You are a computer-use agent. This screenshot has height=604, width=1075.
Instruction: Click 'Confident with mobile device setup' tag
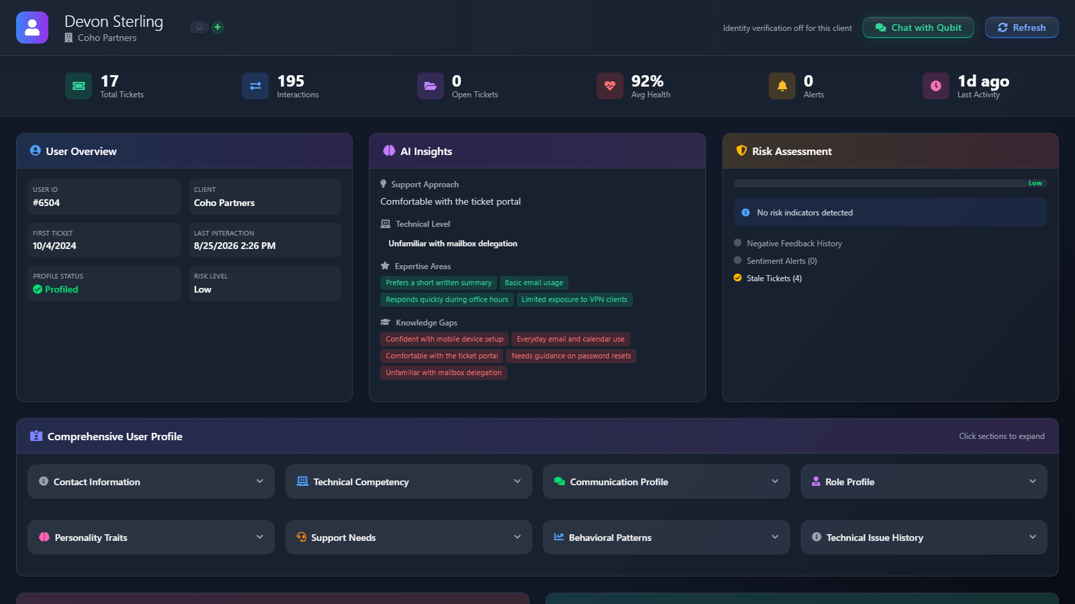point(444,339)
